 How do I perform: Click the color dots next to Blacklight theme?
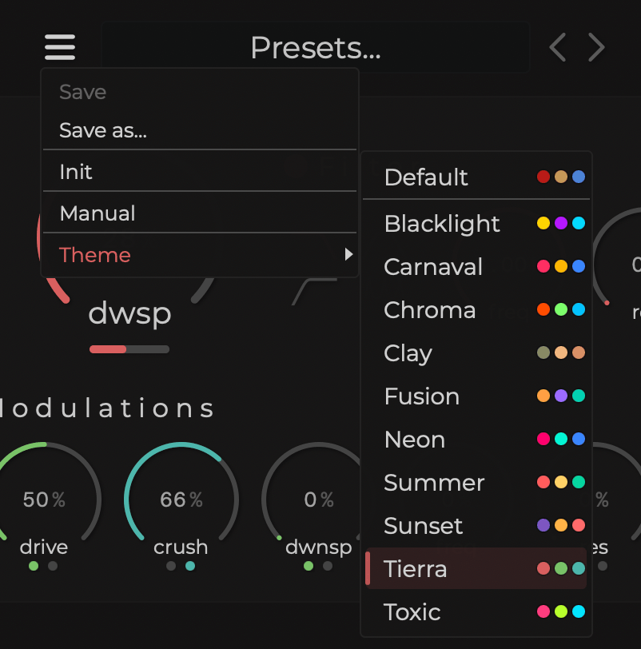pyautogui.click(x=560, y=223)
